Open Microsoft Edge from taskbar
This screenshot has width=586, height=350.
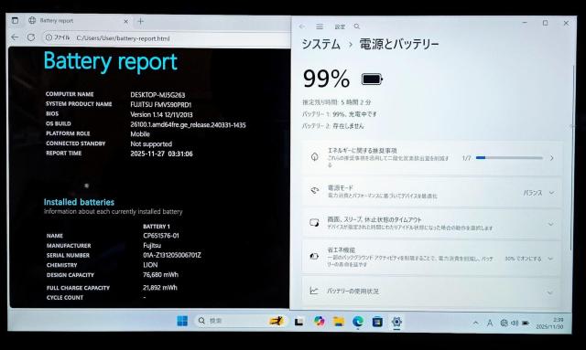(358, 322)
